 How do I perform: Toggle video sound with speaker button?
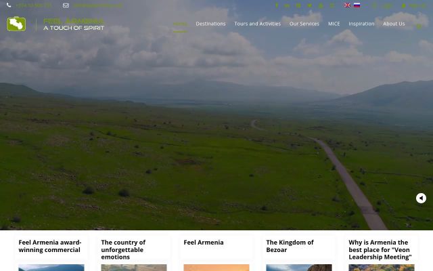point(421,199)
